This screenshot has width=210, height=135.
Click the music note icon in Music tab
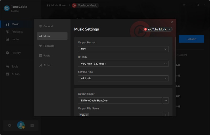[40, 36]
